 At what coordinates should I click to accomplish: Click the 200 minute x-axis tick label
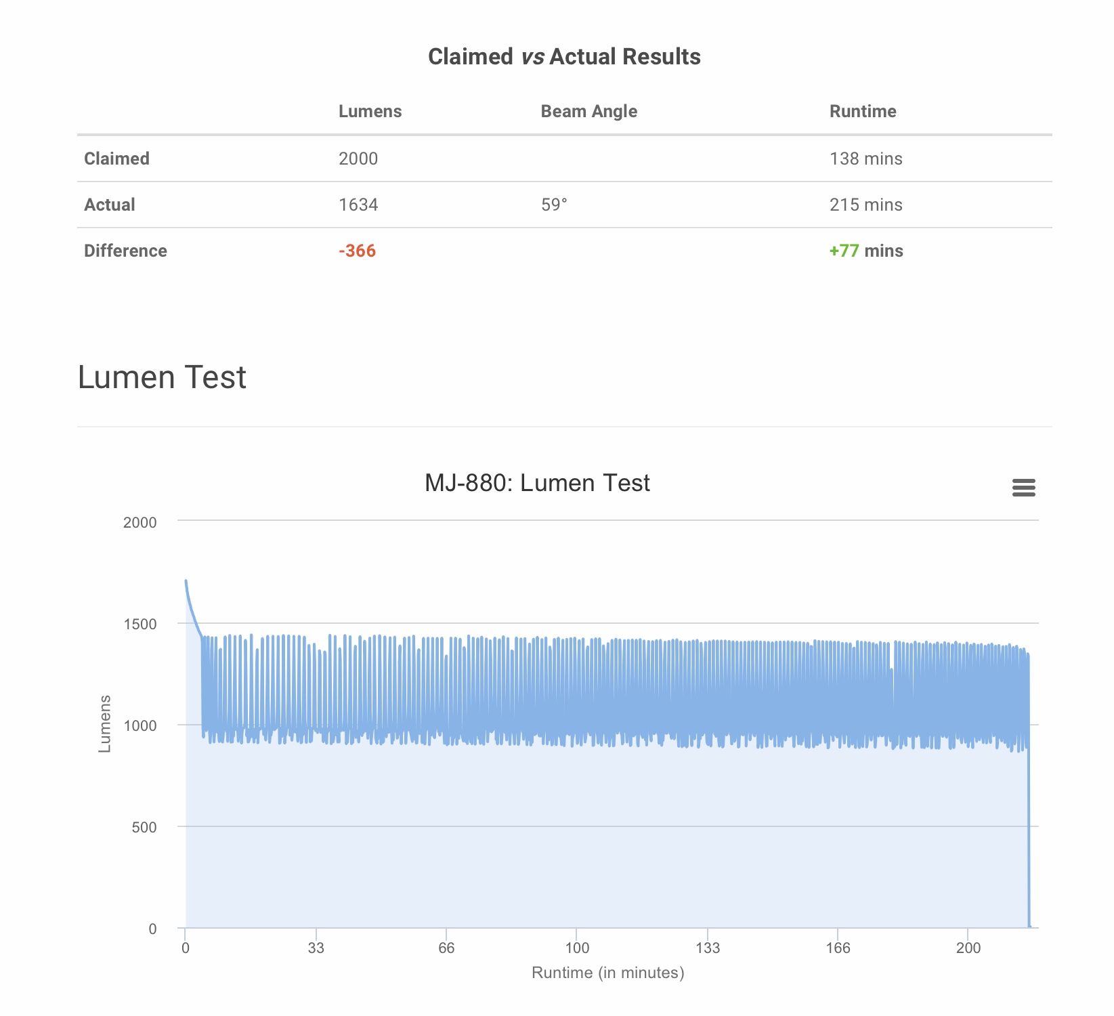click(968, 948)
